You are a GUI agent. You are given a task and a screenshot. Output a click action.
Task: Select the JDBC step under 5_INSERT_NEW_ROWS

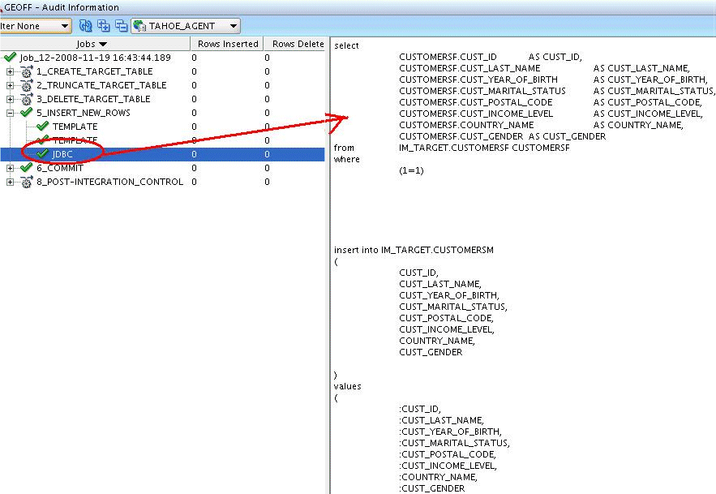pyautogui.click(x=62, y=154)
